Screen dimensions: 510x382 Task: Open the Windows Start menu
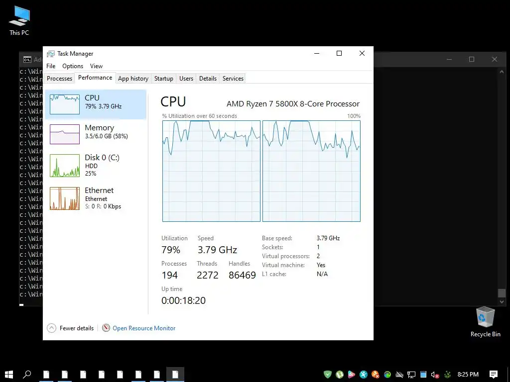pyautogui.click(x=9, y=374)
